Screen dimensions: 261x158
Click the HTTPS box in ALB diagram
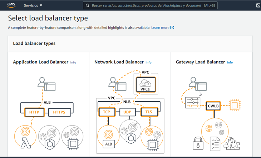click(59, 112)
